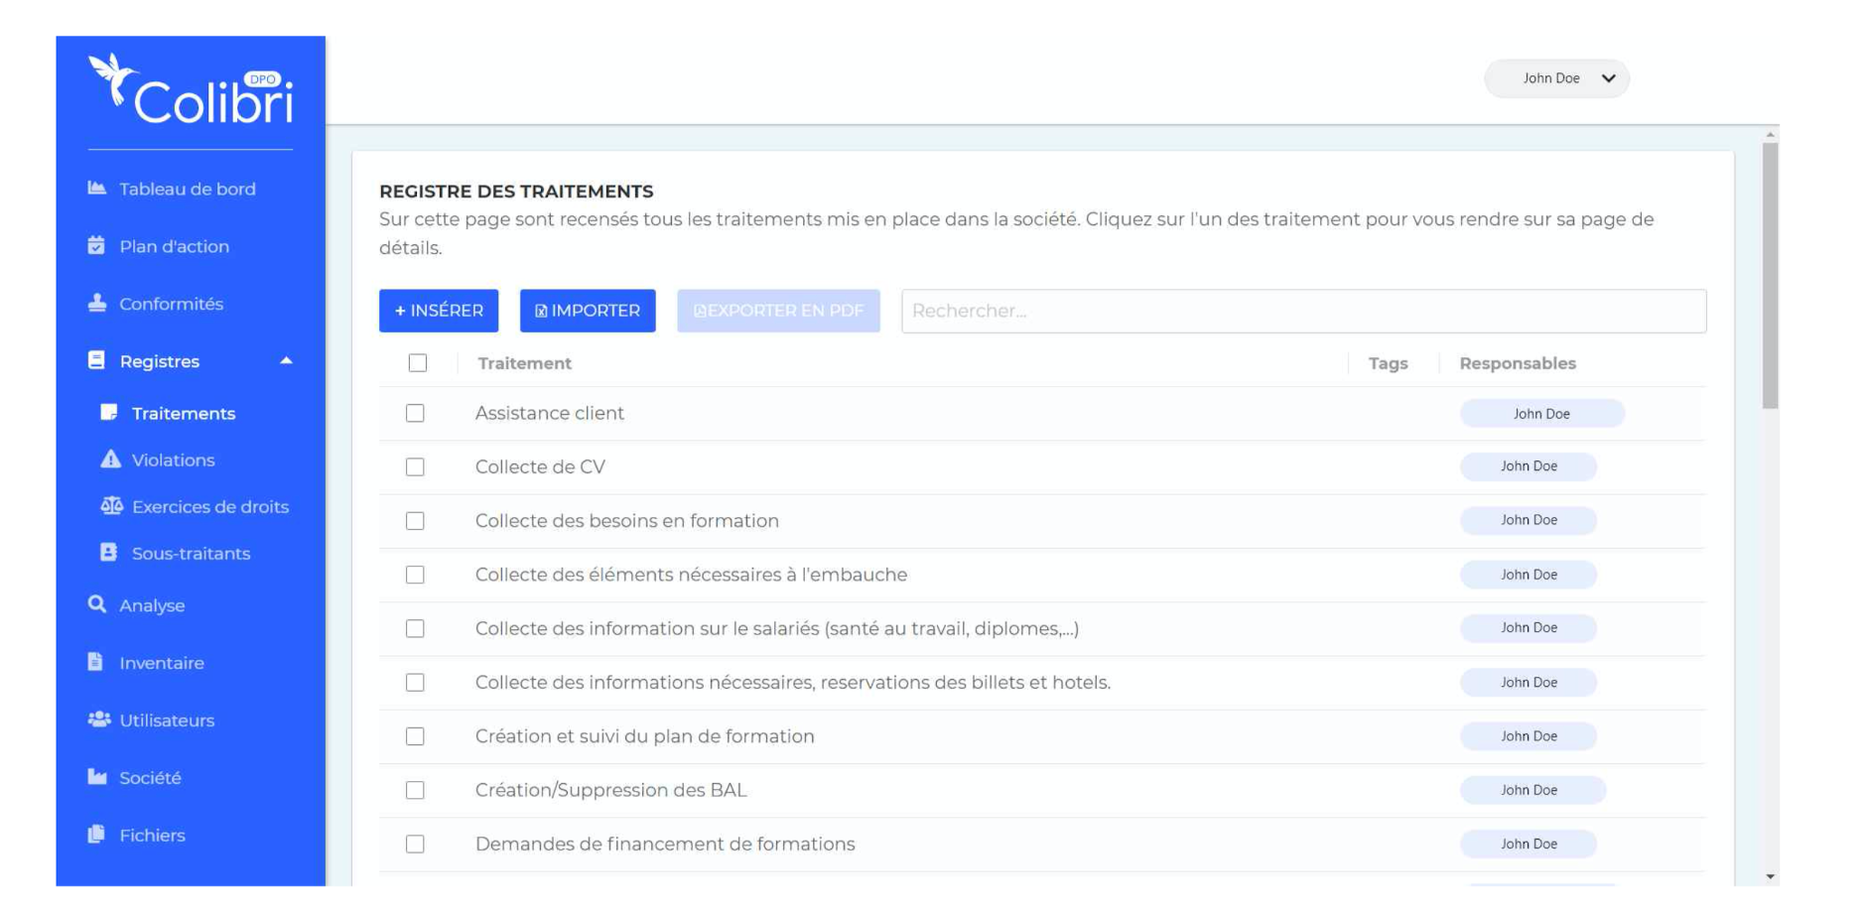The image size is (1865, 914).
Task: Sort by Traitement column header
Action: click(524, 363)
